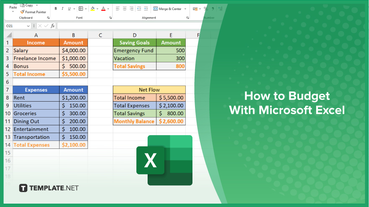Select the Dining Out cell
Screen dimensions: 369x207
36,121
